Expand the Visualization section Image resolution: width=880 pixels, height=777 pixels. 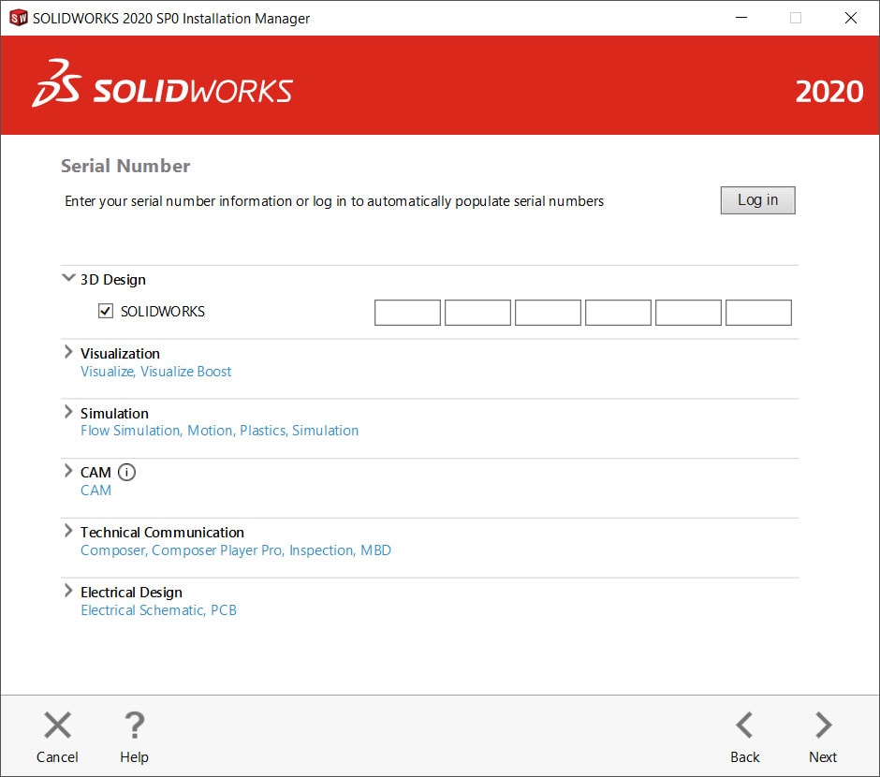(x=67, y=352)
